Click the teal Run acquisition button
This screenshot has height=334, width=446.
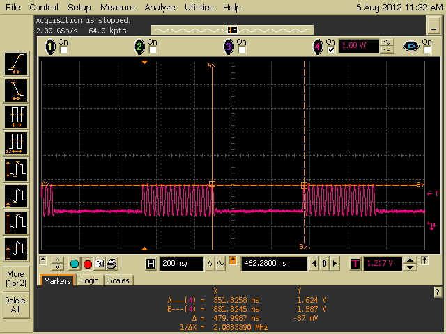[x=75, y=264]
